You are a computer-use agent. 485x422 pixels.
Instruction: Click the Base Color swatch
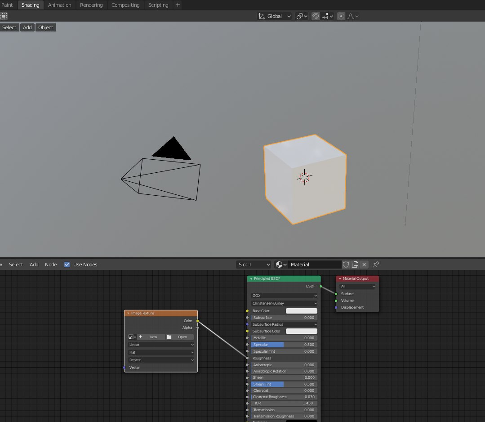(x=301, y=311)
